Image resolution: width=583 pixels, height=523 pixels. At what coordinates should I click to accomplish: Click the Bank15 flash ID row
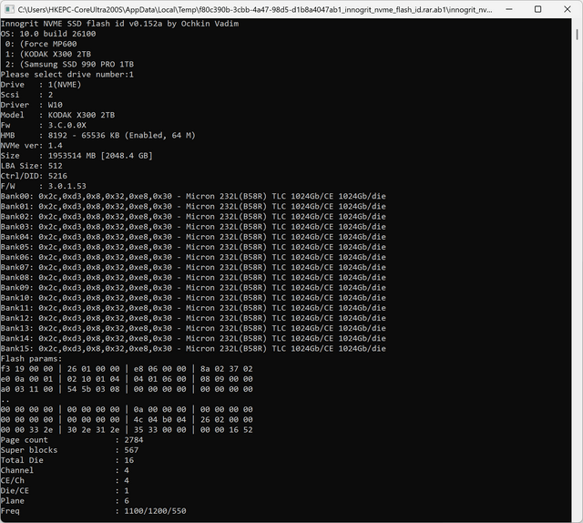(x=193, y=349)
